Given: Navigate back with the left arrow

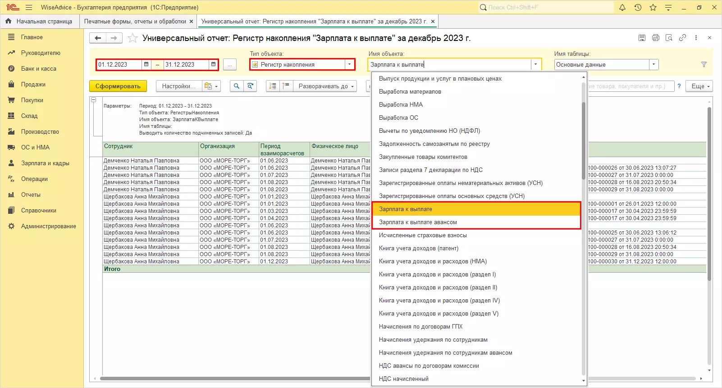Looking at the screenshot, I should coord(98,38).
